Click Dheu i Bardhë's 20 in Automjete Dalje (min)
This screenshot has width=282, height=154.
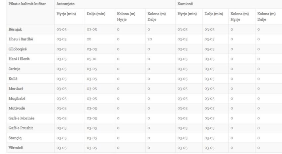tap(89, 39)
